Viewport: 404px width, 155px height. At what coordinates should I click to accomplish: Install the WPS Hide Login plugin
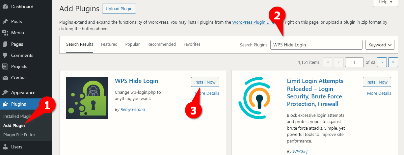tap(205, 82)
